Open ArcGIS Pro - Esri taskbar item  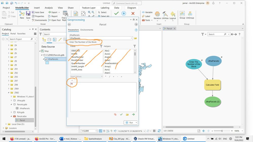tap(45, 139)
